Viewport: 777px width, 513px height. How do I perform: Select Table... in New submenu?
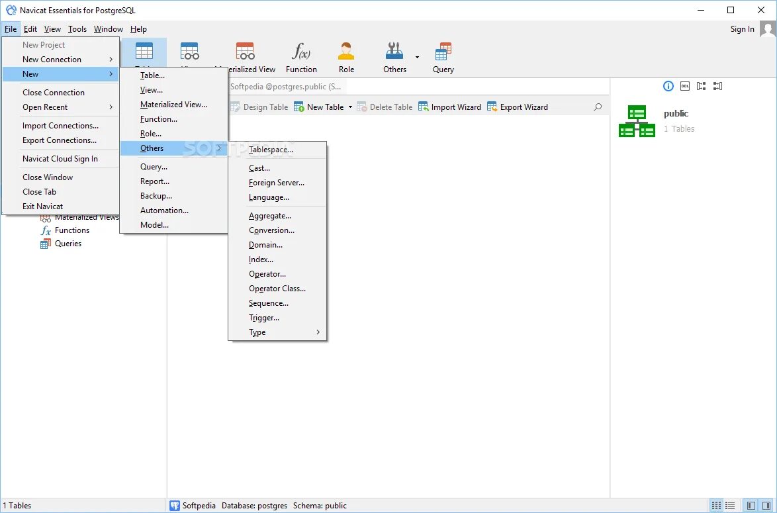[174, 75]
